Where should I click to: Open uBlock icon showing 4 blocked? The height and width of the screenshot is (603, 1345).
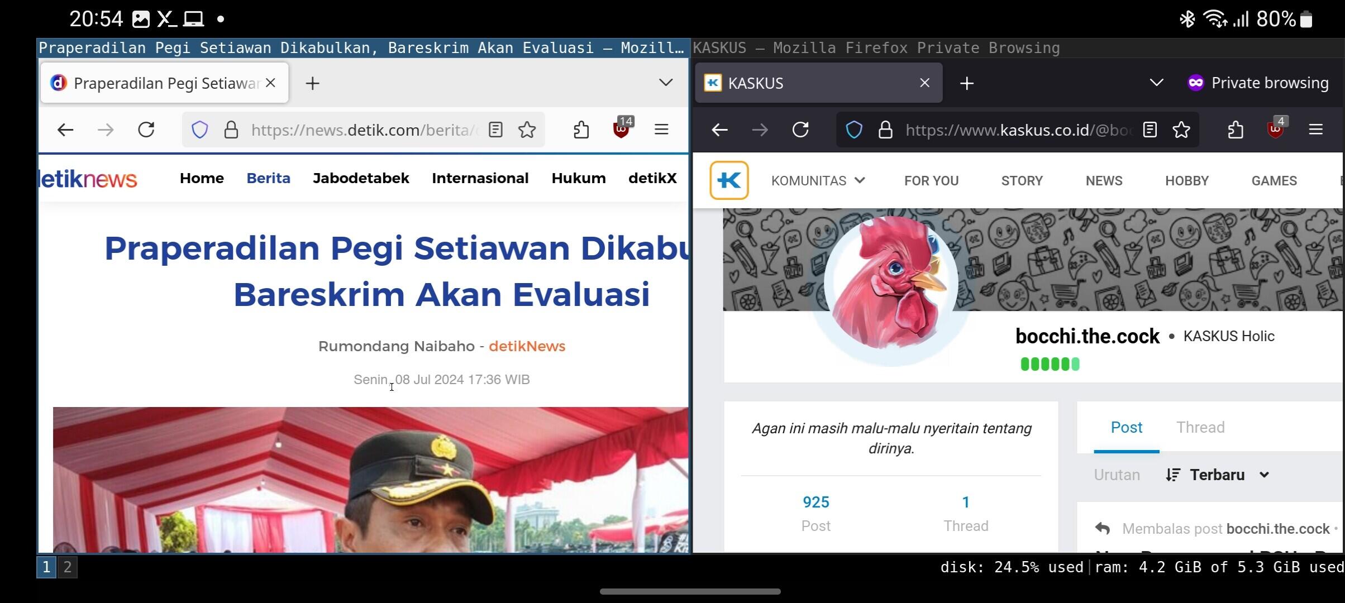(1276, 129)
